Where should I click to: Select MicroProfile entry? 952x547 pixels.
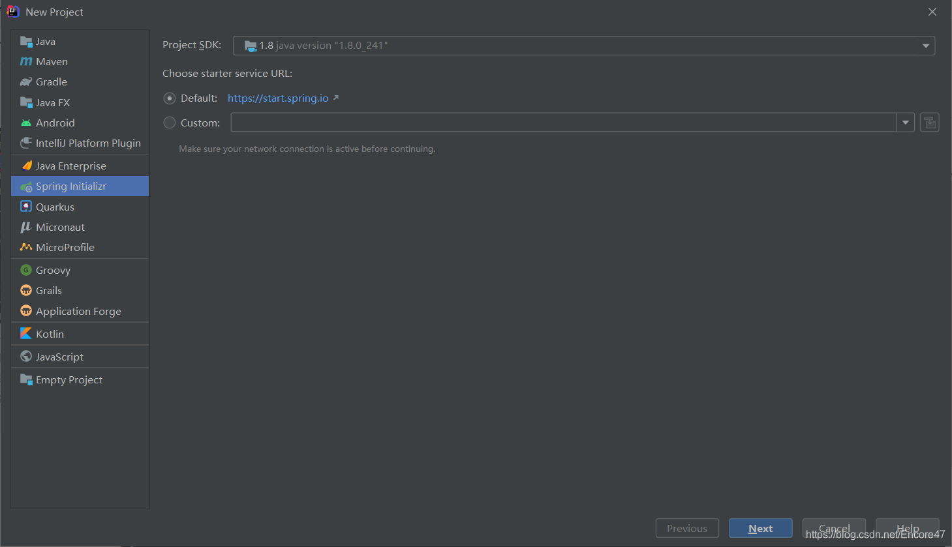point(80,247)
